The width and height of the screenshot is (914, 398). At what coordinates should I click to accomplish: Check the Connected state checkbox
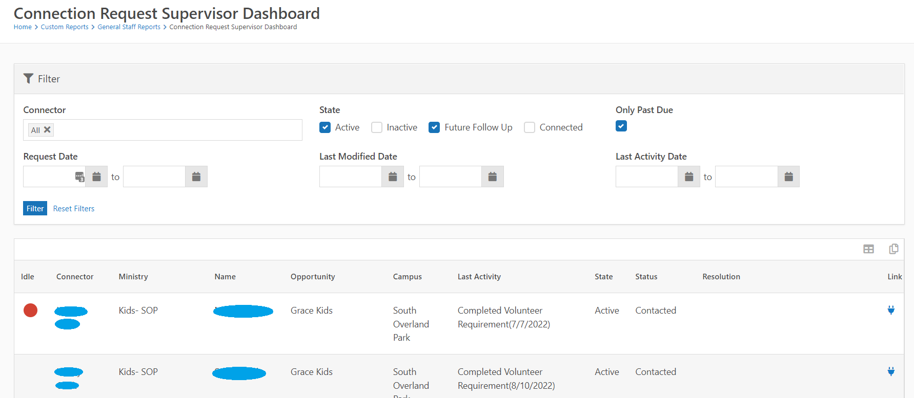click(x=530, y=127)
